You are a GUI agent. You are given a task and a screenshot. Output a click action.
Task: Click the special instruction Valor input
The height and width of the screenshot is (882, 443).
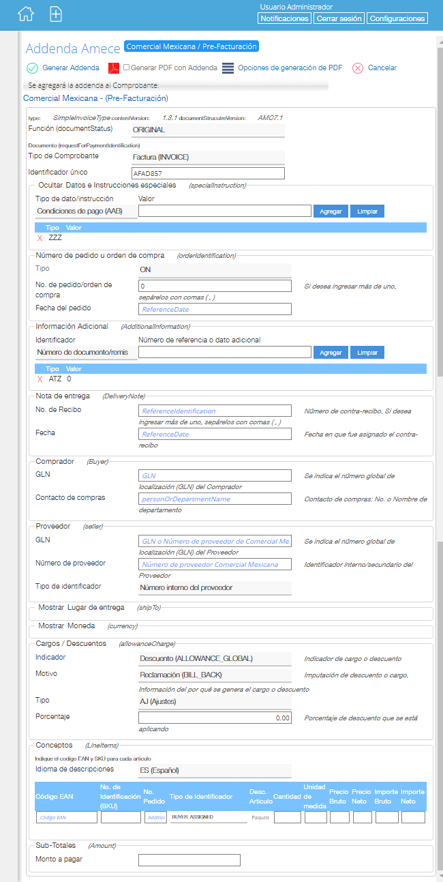click(x=225, y=211)
